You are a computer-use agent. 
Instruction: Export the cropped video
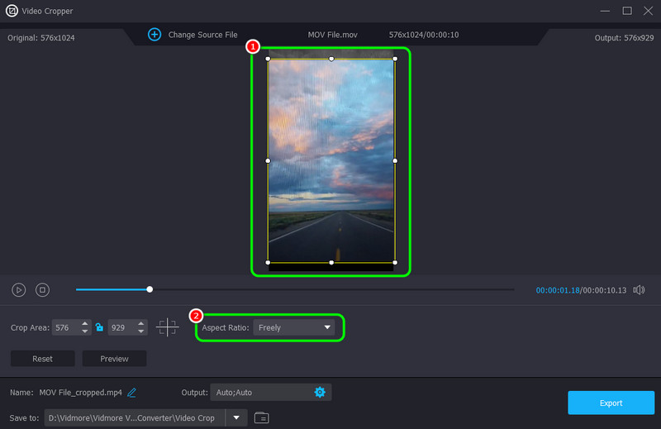coord(611,403)
